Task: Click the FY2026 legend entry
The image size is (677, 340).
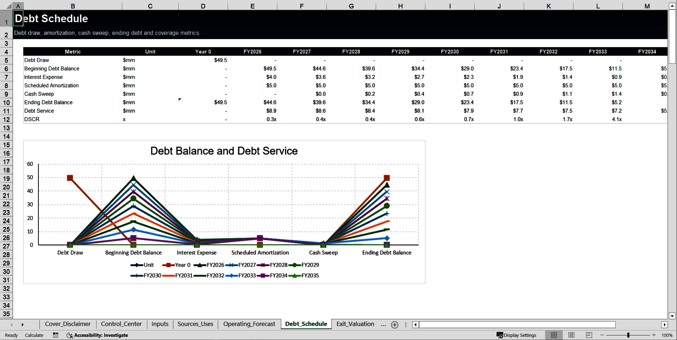Action: (x=209, y=265)
